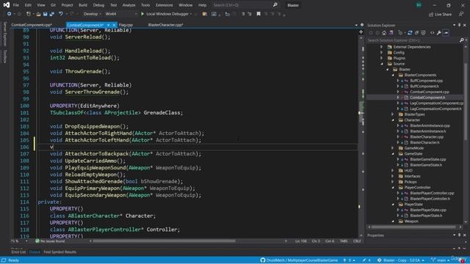Open the Build menu

pyautogui.click(x=83, y=5)
